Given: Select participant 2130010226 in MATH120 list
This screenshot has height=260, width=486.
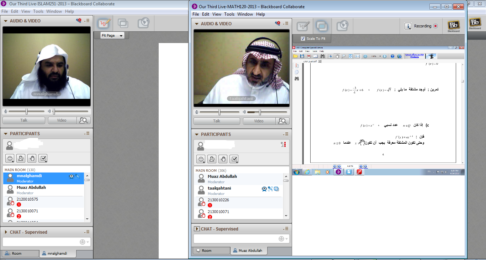Looking at the screenshot, I should [x=239, y=202].
